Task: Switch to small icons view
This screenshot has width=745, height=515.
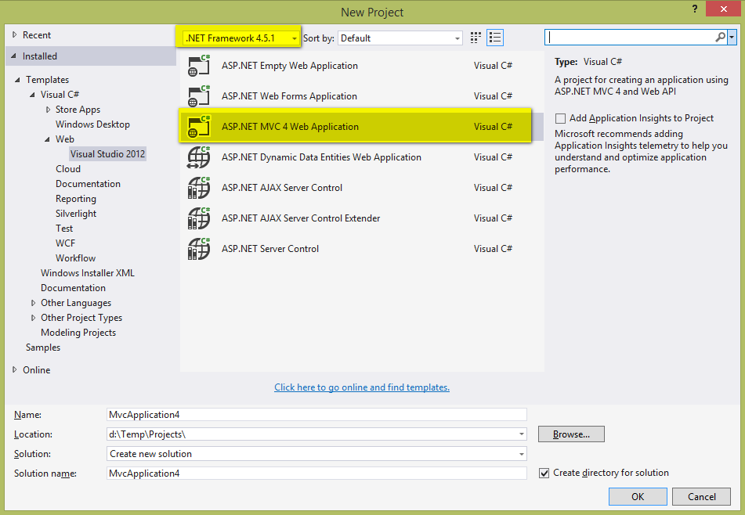Action: coord(476,38)
